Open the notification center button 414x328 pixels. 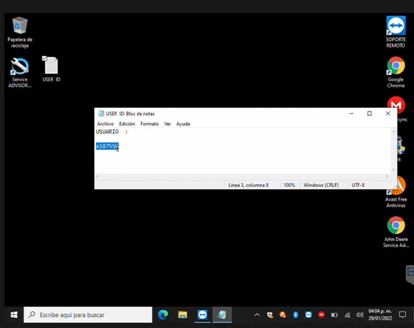(x=402, y=315)
